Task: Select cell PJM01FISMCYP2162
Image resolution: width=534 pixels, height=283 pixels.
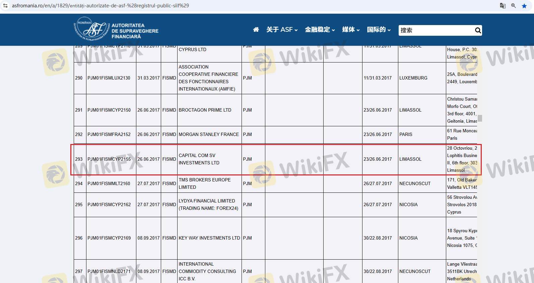Action: pos(109,204)
